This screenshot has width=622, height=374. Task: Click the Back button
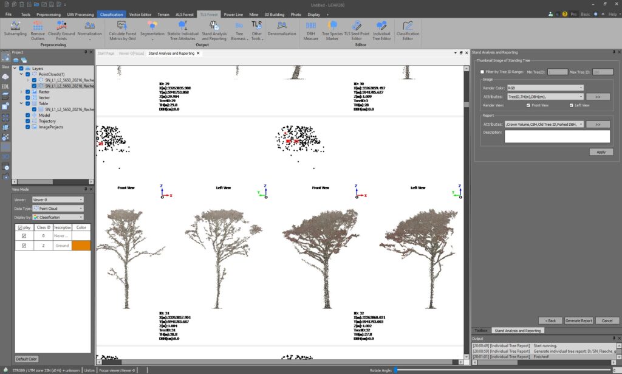coord(550,320)
